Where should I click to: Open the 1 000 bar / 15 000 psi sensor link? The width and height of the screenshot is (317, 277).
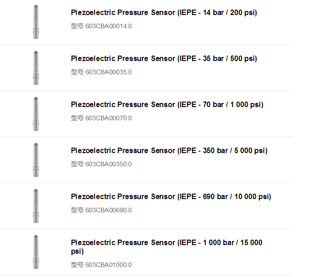[166, 247]
